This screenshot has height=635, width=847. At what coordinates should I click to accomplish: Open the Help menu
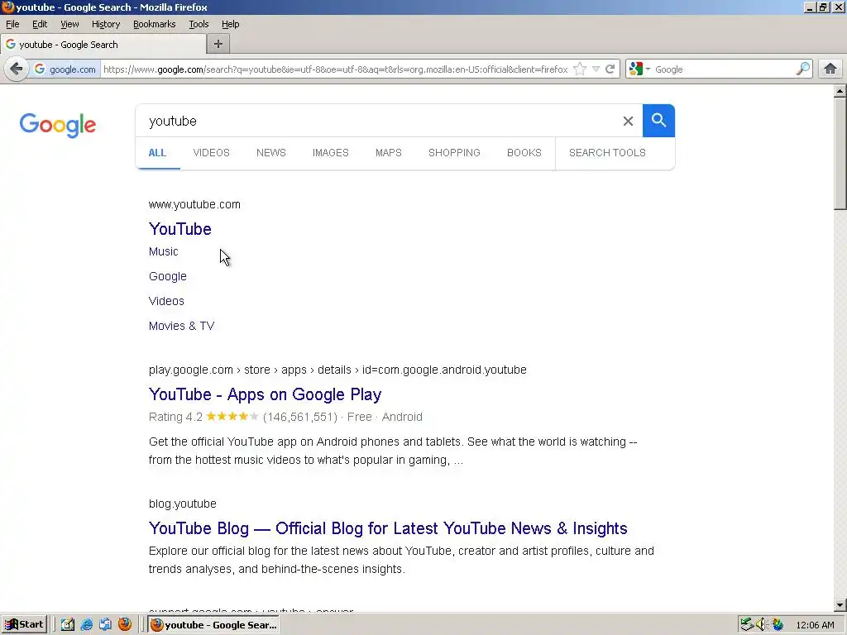[x=230, y=24]
